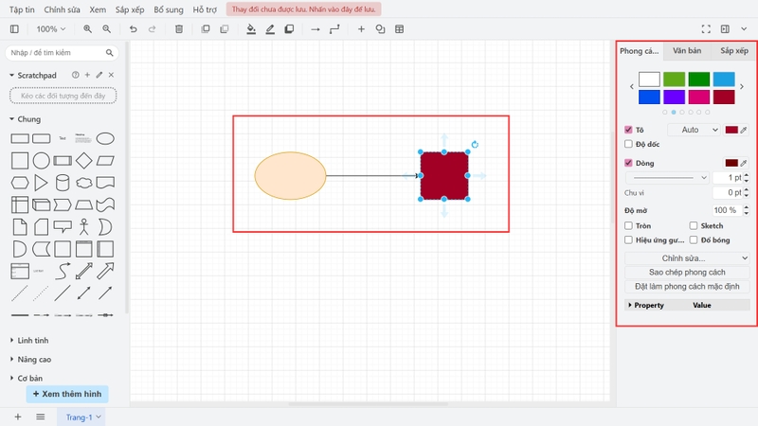This screenshot has height=426, width=758.
Task: Click the undo arrow in toolbar
Action: tap(134, 29)
